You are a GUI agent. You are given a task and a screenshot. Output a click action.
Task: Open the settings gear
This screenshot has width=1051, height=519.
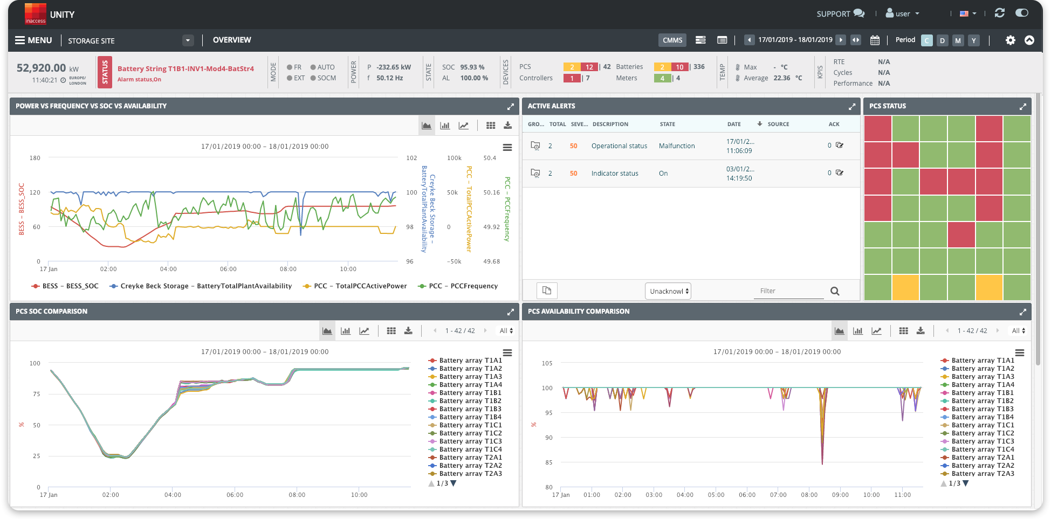click(1011, 40)
